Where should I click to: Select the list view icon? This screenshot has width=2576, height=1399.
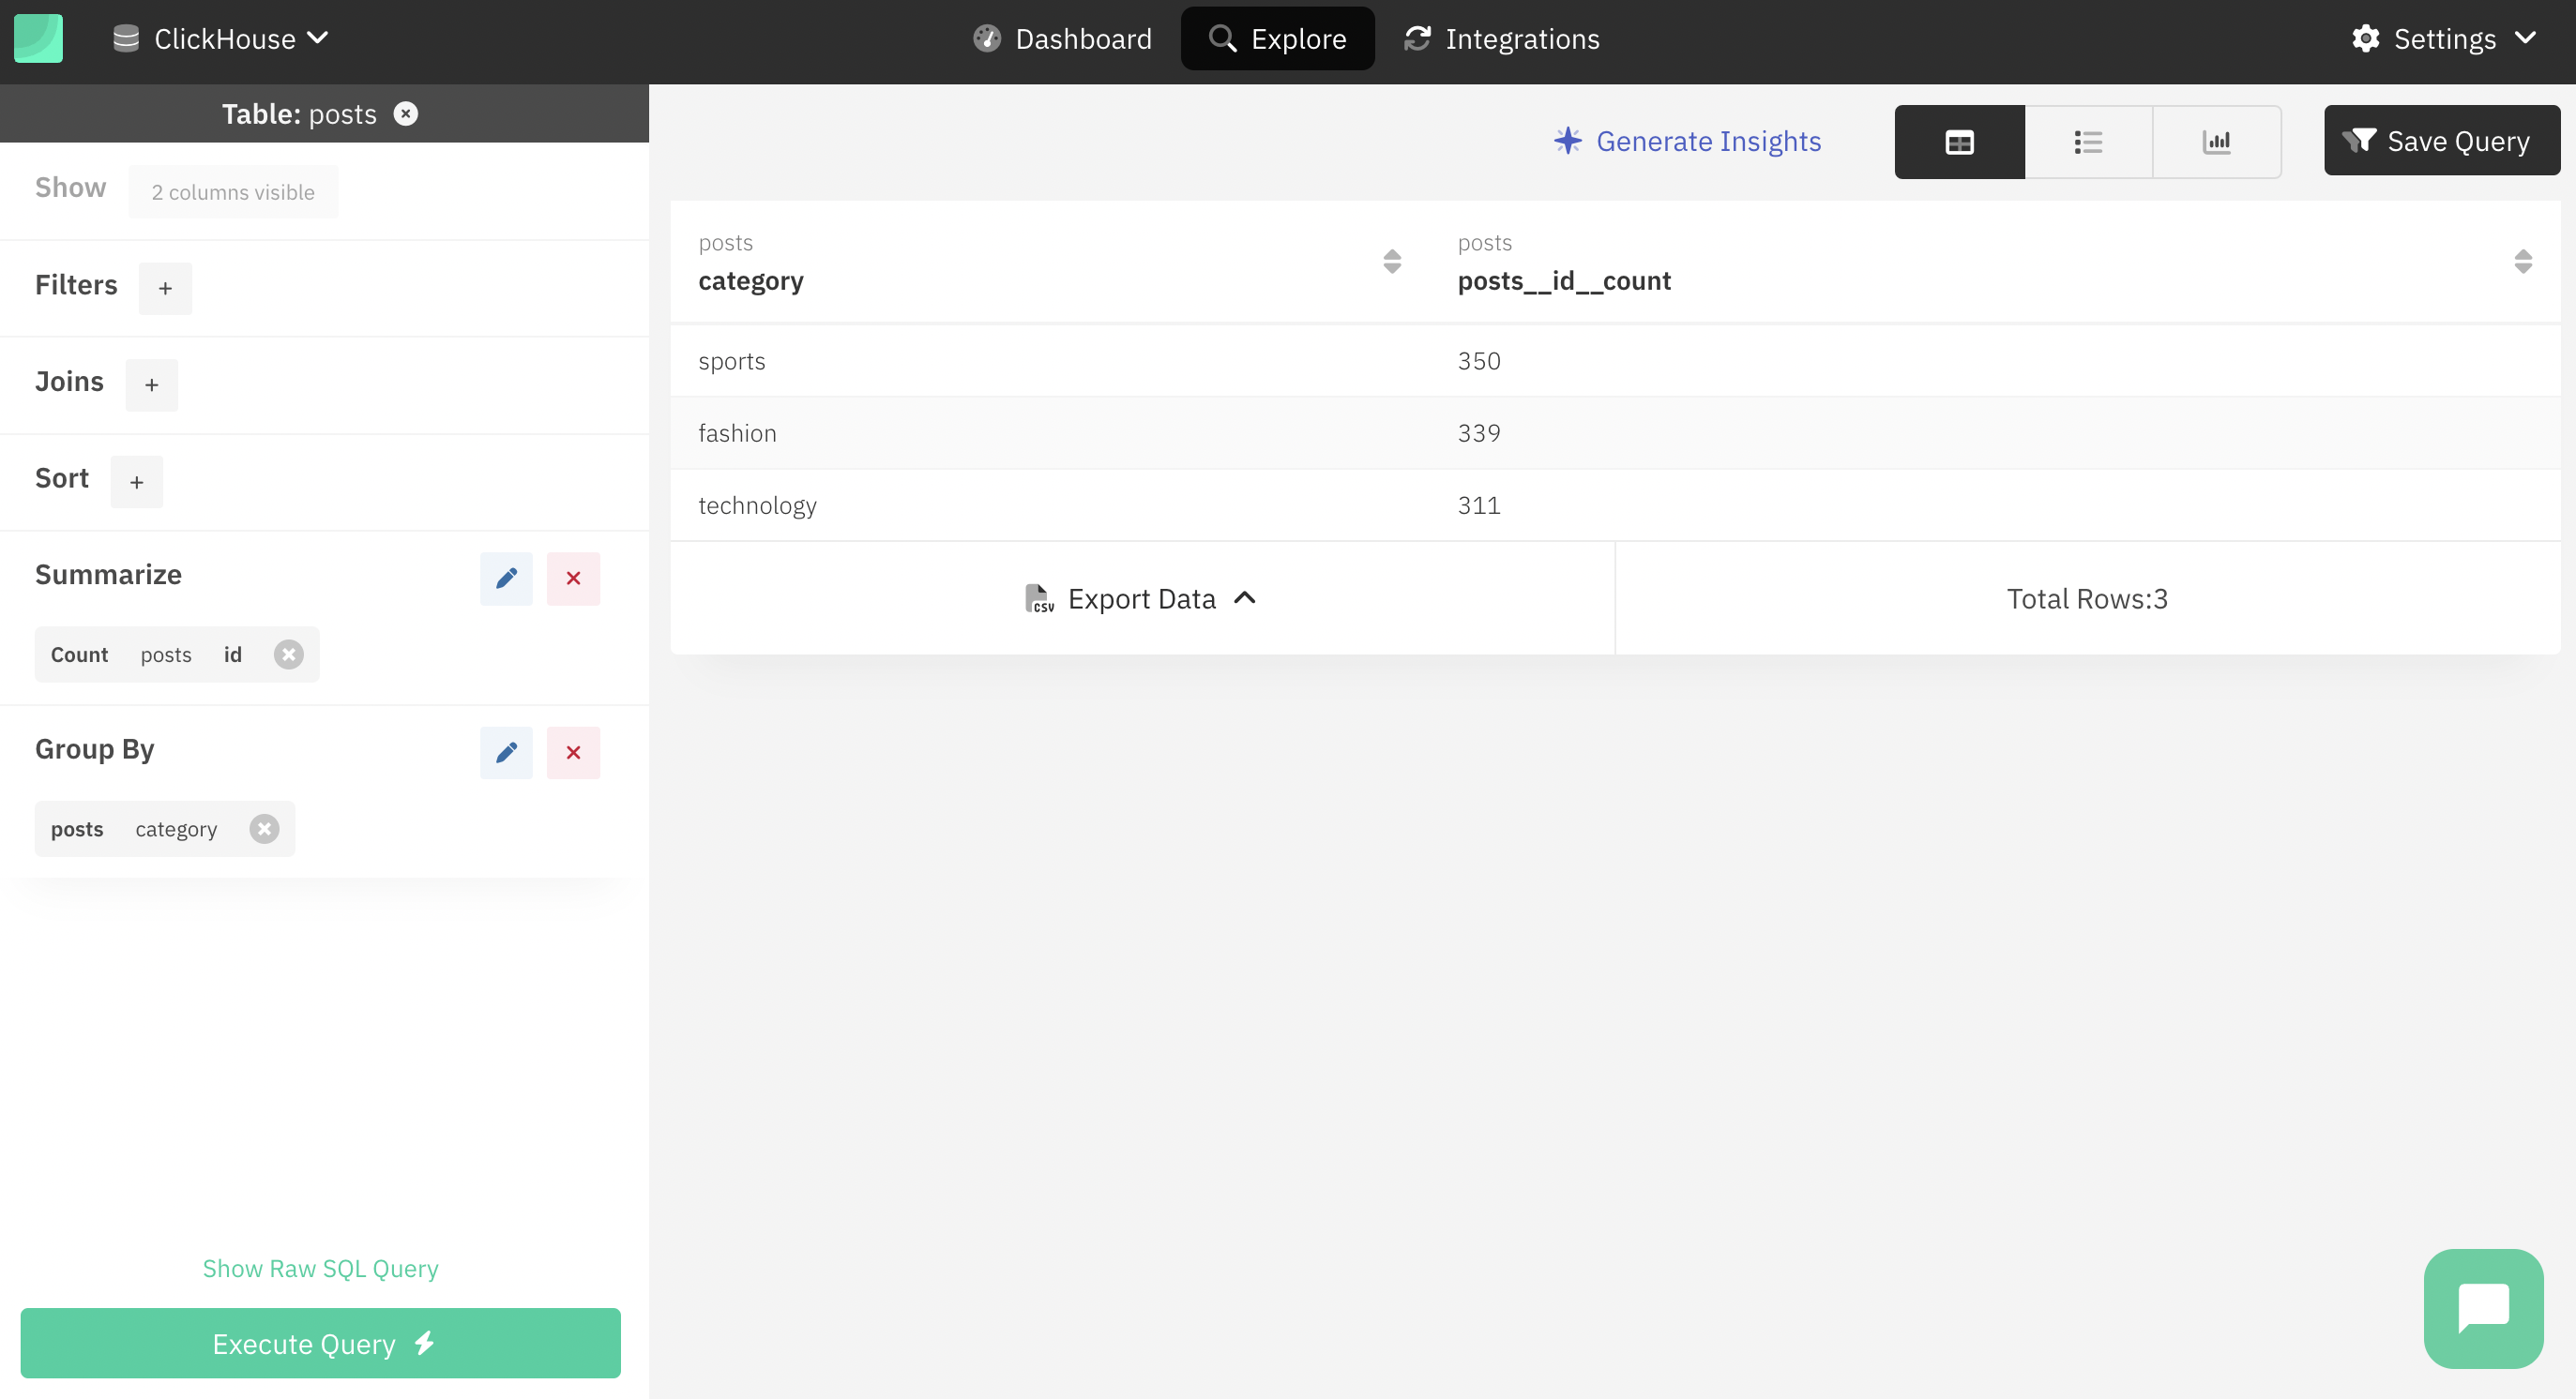point(2090,142)
